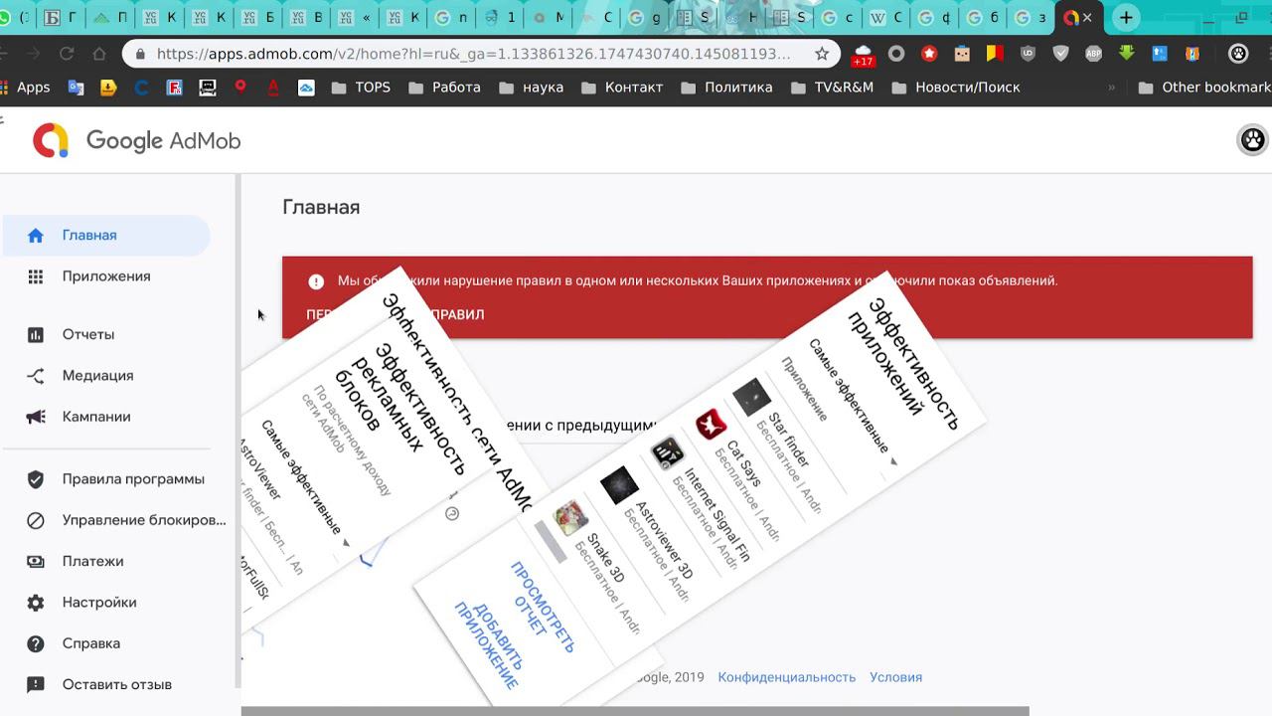Click the address bar URL field

(x=473, y=54)
